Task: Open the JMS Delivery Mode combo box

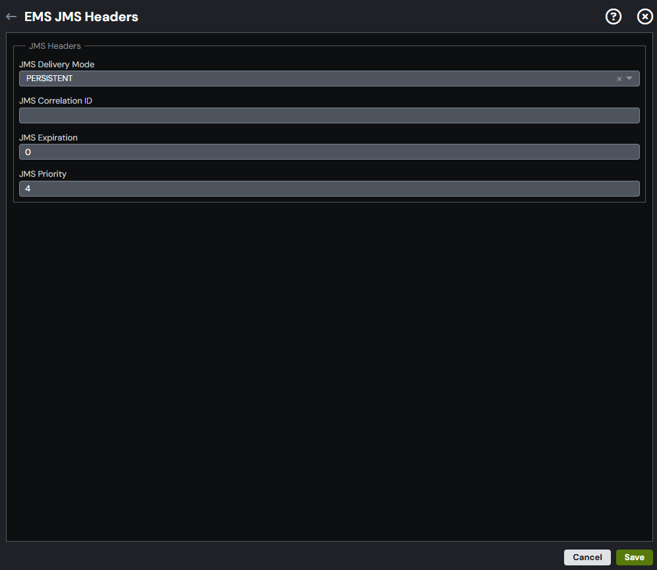Action: pyautogui.click(x=329, y=79)
